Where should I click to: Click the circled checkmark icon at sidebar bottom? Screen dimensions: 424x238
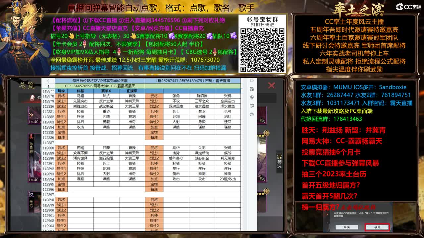(252, 114)
